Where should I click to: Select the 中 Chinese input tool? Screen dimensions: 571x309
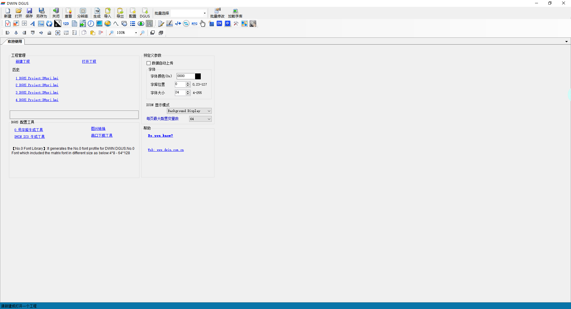[228, 24]
